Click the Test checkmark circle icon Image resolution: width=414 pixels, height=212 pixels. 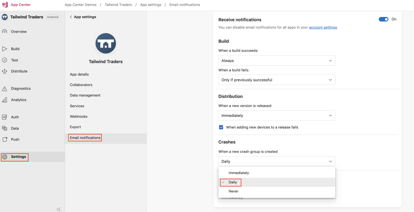4,60
